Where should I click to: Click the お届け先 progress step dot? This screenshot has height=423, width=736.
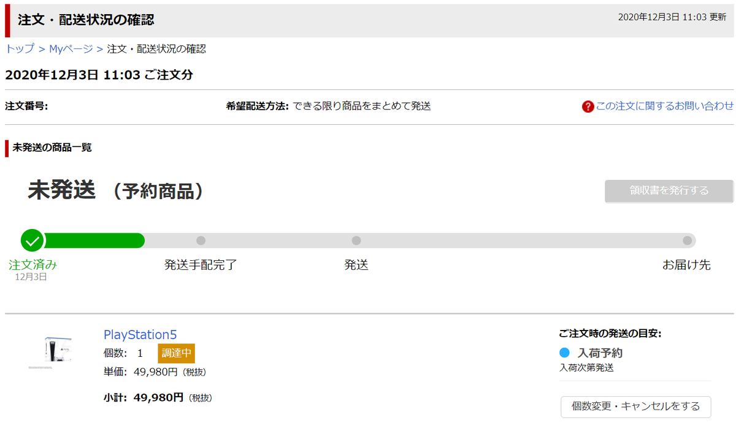(x=687, y=241)
